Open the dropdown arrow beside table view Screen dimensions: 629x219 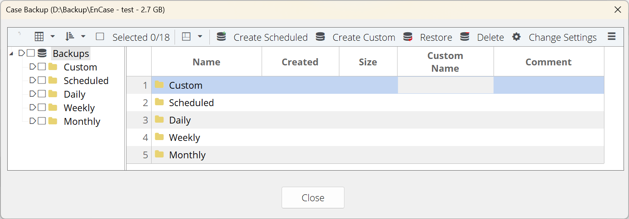(x=53, y=37)
